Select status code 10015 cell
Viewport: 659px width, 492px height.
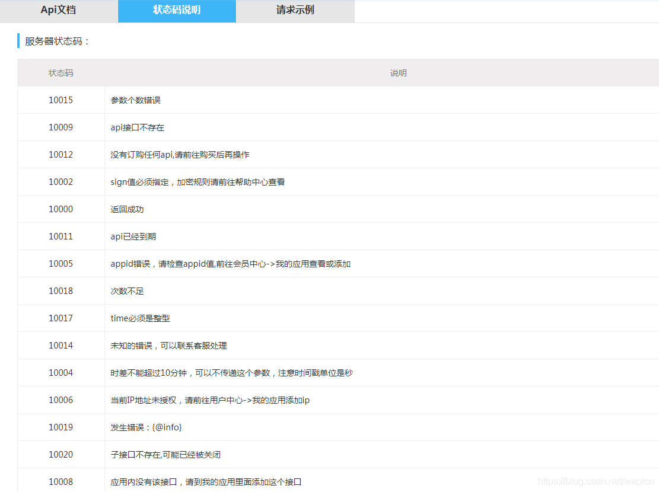(x=61, y=100)
